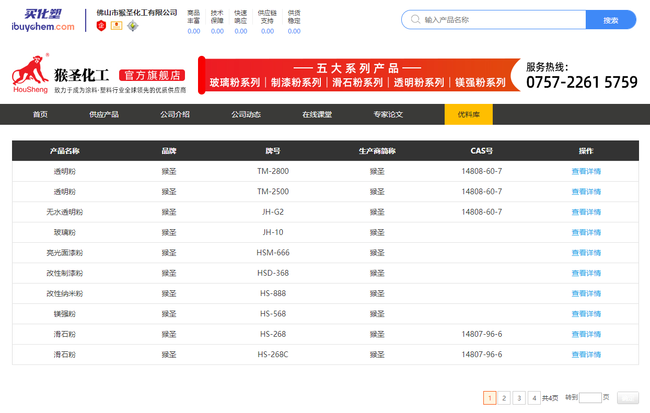The width and height of the screenshot is (650, 413).
Task: Click the 商品丰富 score 0.00
Action: tap(194, 31)
